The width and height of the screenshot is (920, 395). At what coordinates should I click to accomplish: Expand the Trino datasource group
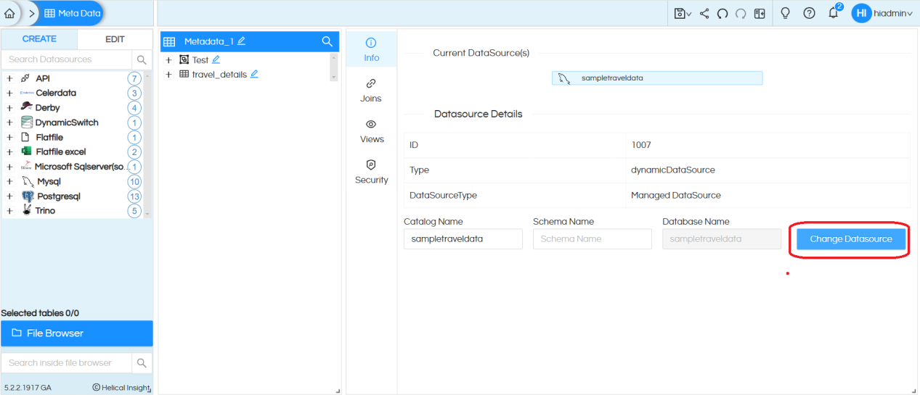click(9, 210)
